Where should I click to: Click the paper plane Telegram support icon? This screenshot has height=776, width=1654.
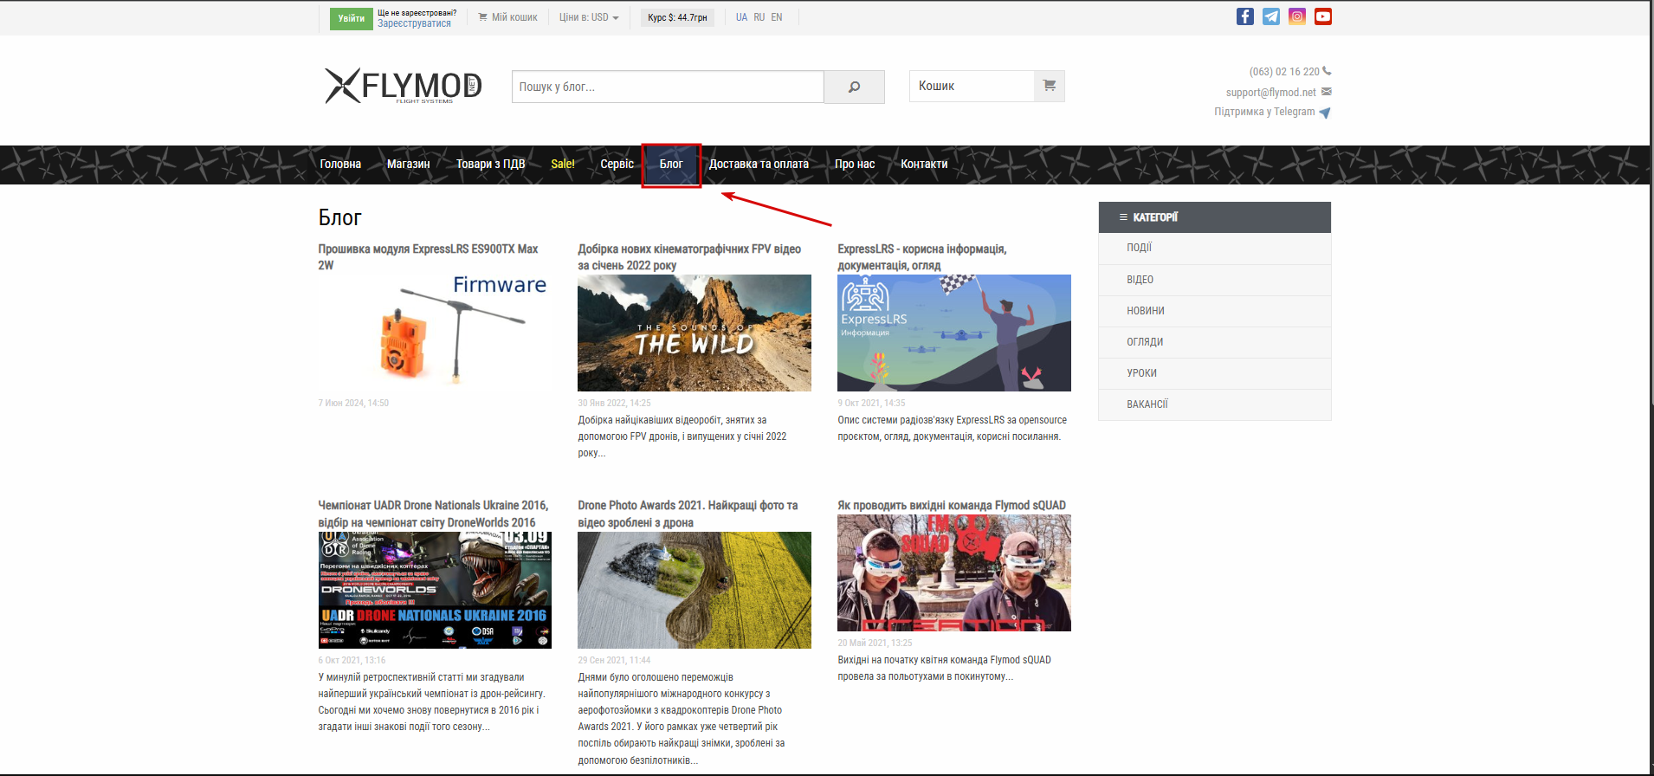point(1325,113)
